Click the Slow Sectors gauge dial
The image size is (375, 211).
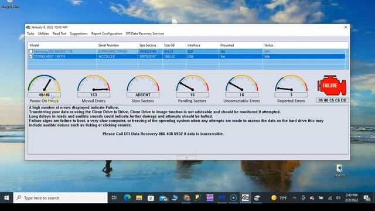click(x=143, y=83)
